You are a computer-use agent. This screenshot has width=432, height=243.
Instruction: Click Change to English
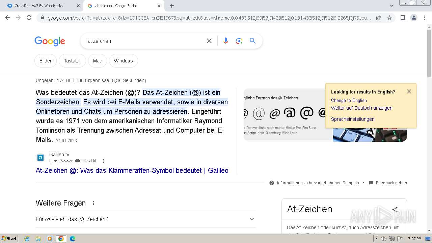pos(349,100)
